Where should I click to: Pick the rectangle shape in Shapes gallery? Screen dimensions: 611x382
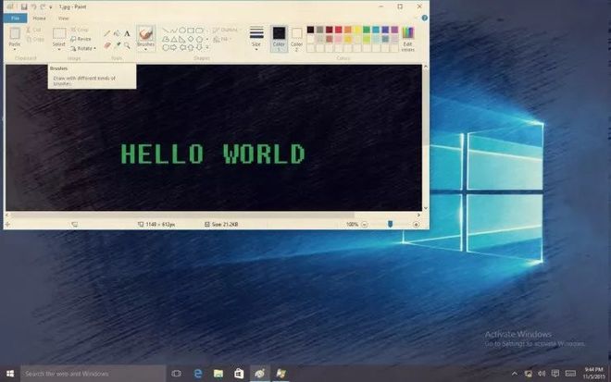[191, 31]
